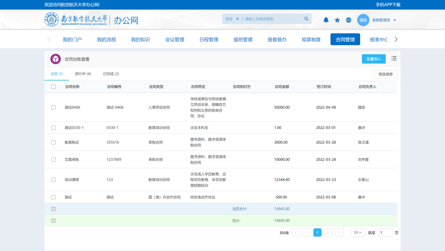Open 值班管理 menu
The height and width of the screenshot is (251, 445).
[x=243, y=40]
